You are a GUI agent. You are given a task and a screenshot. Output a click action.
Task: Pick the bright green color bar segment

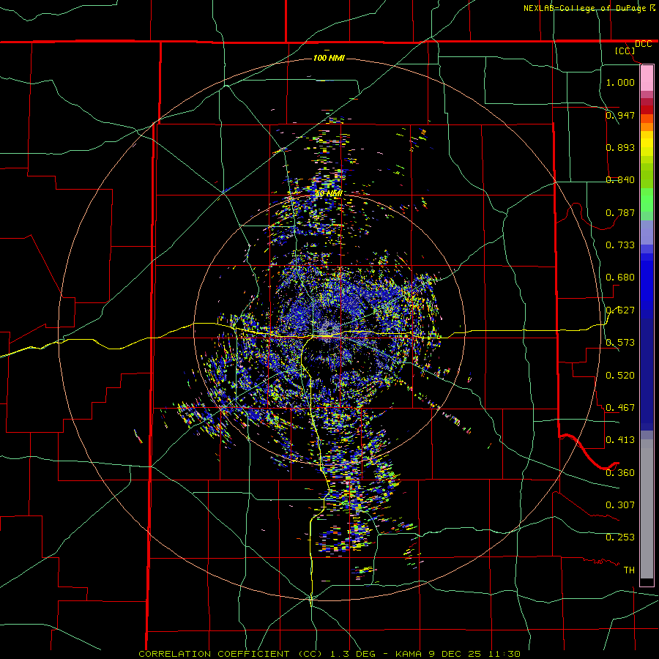pos(647,200)
